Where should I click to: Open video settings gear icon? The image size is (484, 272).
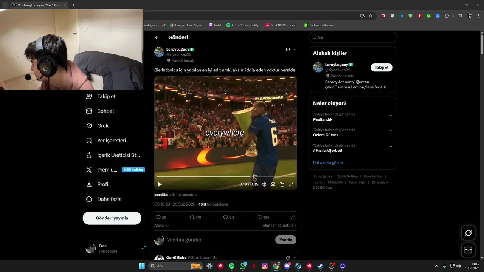point(273,184)
